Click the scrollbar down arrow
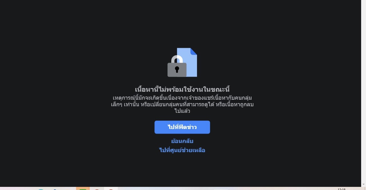The height and width of the screenshot is (190, 366). coord(363,184)
